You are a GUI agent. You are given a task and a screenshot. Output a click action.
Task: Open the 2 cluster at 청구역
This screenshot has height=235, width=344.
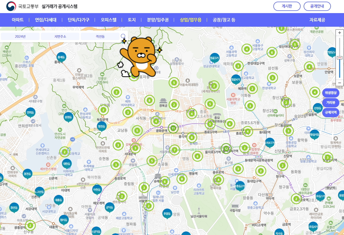283,165
